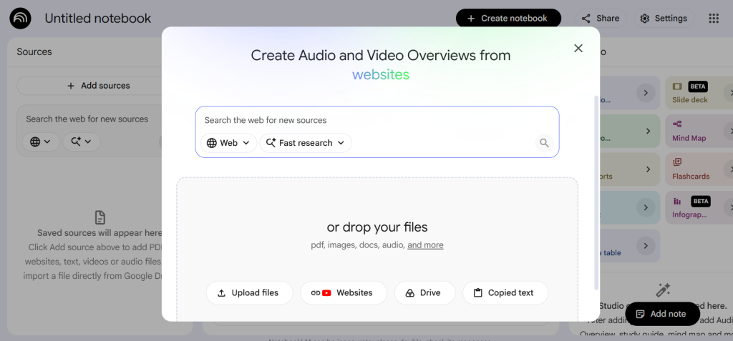The image size is (733, 341).
Task: Click the Infographic chart icon
Action: tap(677, 201)
